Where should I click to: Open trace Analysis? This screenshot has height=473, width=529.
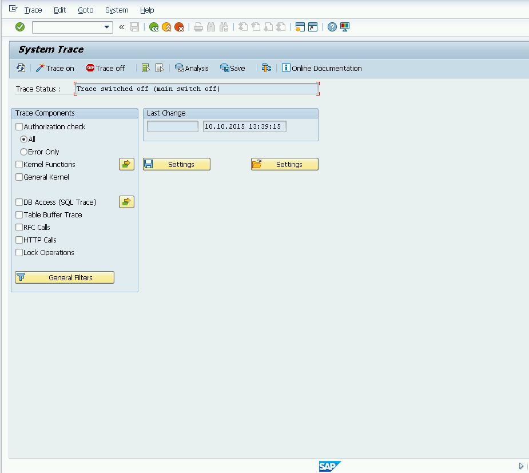[192, 68]
